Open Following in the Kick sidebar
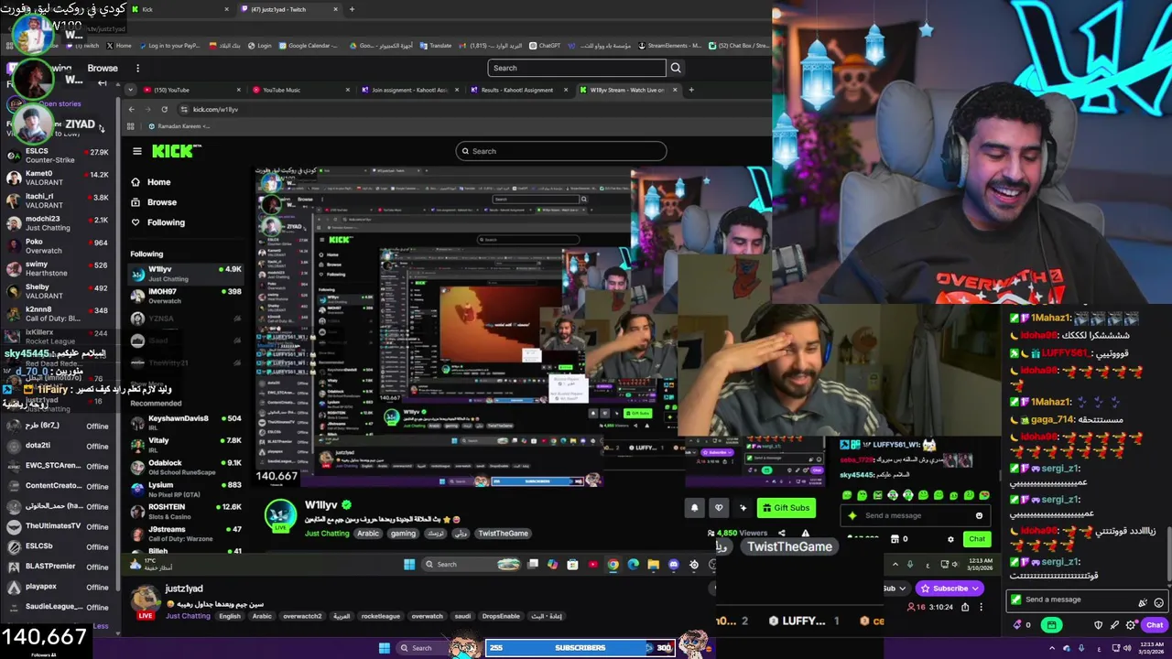 [157, 222]
